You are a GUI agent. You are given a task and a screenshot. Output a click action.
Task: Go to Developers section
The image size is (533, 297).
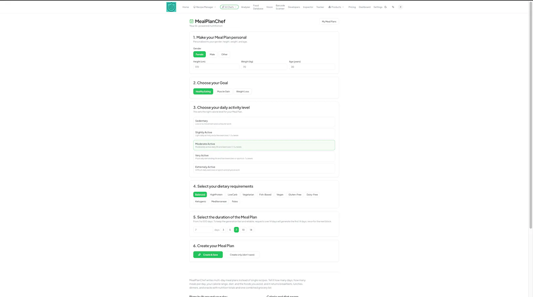coord(294,7)
